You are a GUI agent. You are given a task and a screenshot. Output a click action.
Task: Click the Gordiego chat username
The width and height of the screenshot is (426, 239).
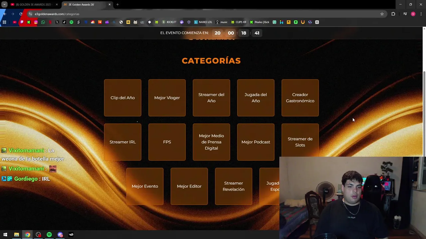26,179
